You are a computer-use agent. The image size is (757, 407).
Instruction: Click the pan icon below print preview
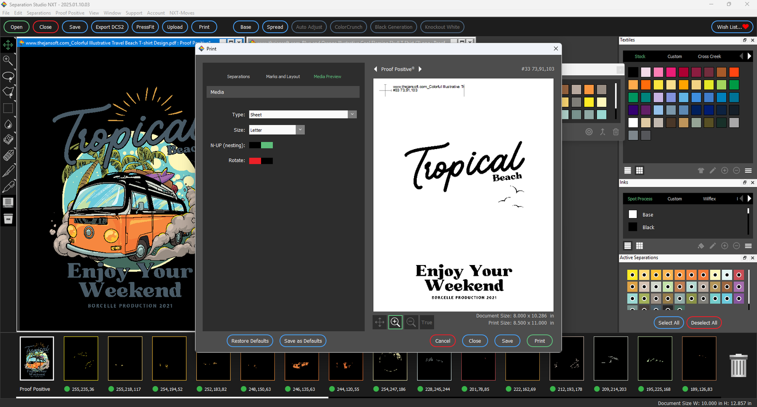(x=379, y=322)
